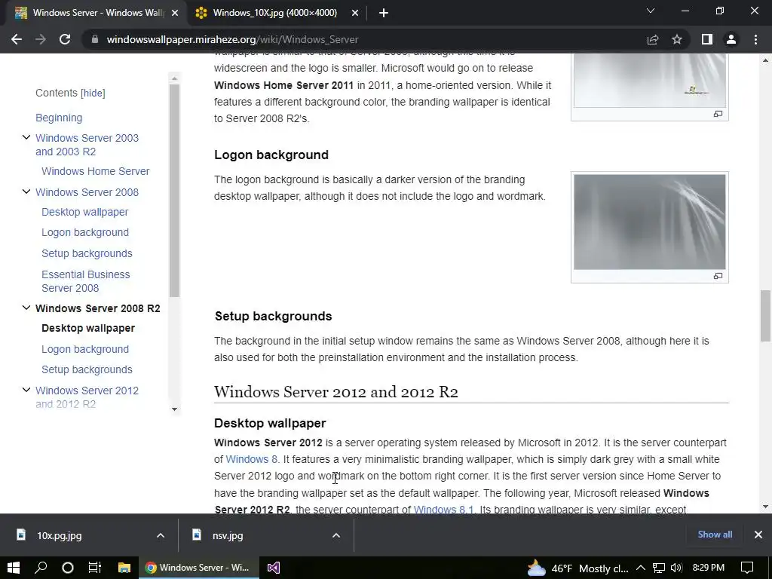Collapse Windows Server 2012 contents section
This screenshot has height=579, width=772.
tap(26, 390)
